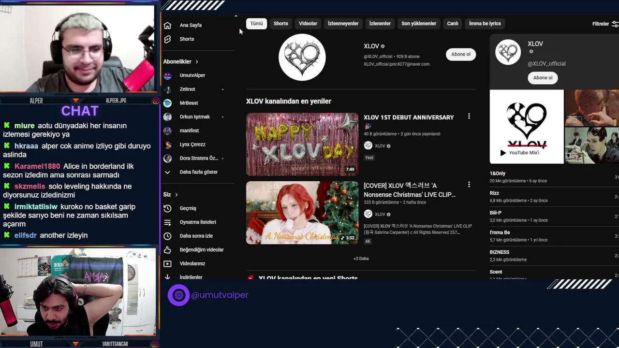Select the 4K badge under the Christmas cover video
The height and width of the screenshot is (348, 619).
tap(368, 241)
